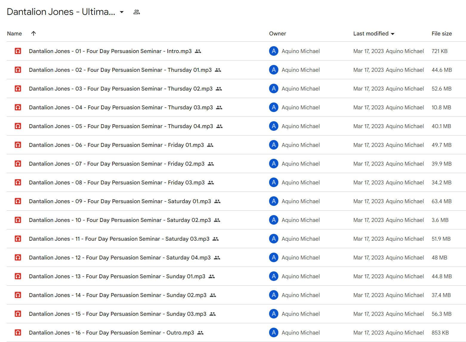Click audio file icon for Thursday 02.mp3
The image size is (466, 342).
pyautogui.click(x=18, y=88)
